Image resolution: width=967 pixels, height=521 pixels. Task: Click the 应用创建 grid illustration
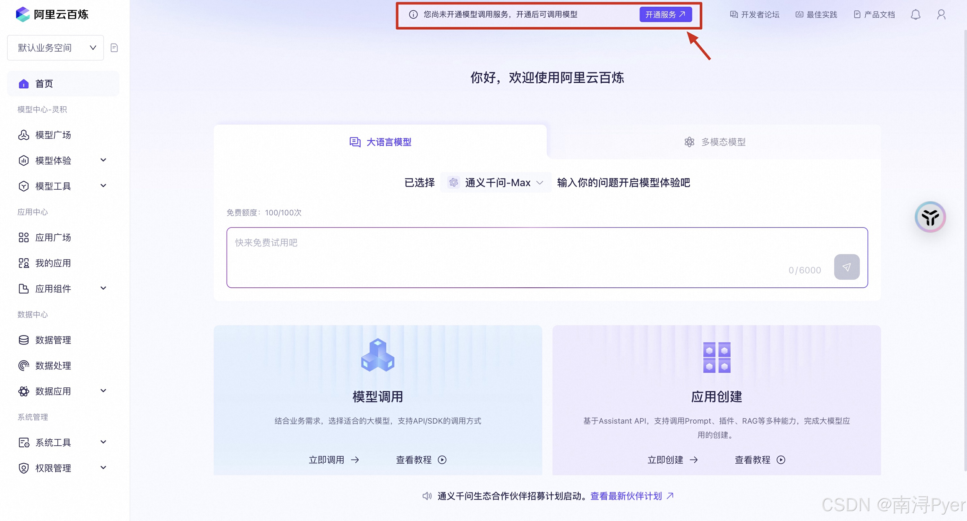coord(717,357)
